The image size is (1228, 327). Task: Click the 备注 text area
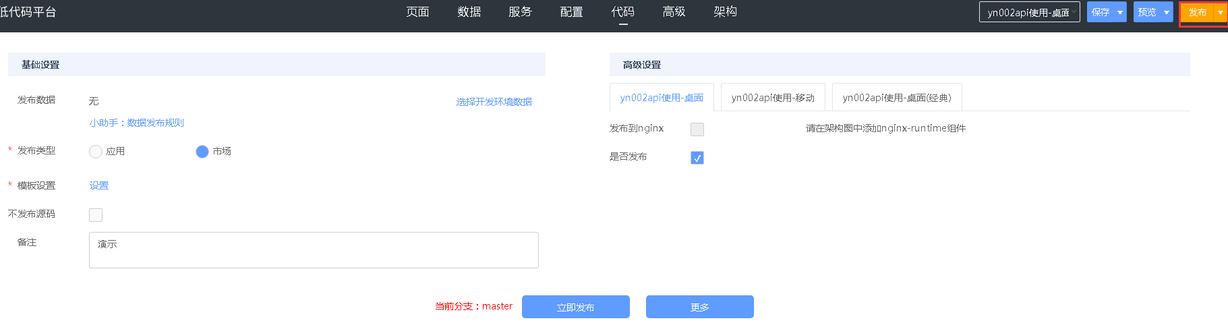pyautogui.click(x=314, y=250)
